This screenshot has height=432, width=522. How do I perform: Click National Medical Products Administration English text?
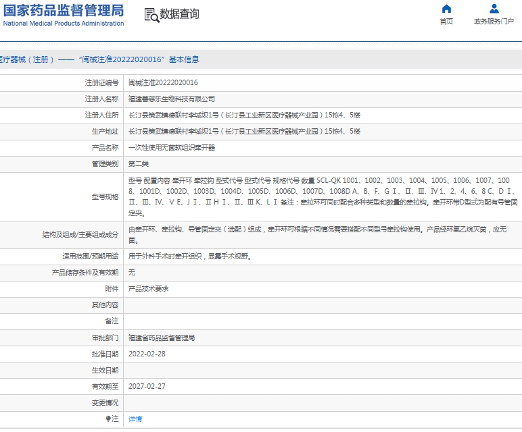(x=64, y=23)
